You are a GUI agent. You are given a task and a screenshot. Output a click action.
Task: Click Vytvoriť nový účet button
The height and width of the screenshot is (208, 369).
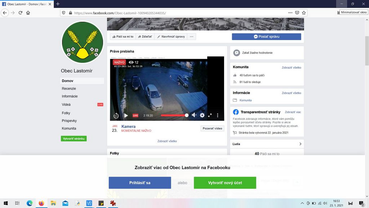225,183
